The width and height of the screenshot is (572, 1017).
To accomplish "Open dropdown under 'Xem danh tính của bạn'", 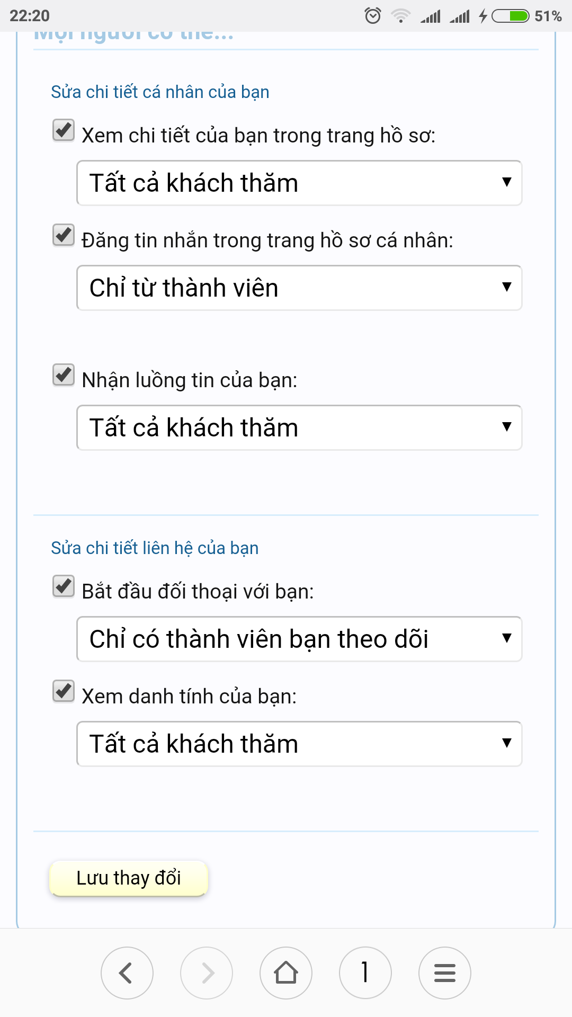I will [x=299, y=744].
